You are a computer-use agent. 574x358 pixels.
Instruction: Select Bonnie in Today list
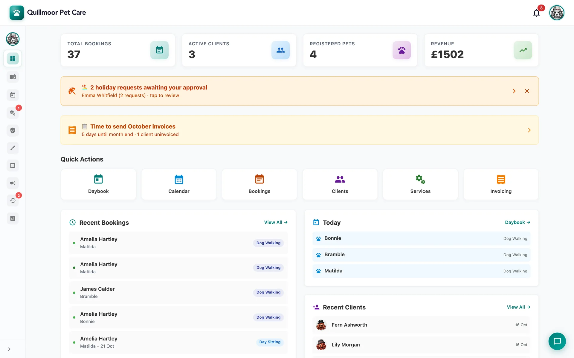pos(421,238)
